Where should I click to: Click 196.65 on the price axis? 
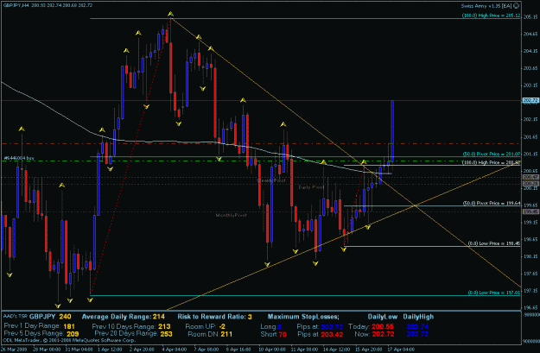[530, 307]
